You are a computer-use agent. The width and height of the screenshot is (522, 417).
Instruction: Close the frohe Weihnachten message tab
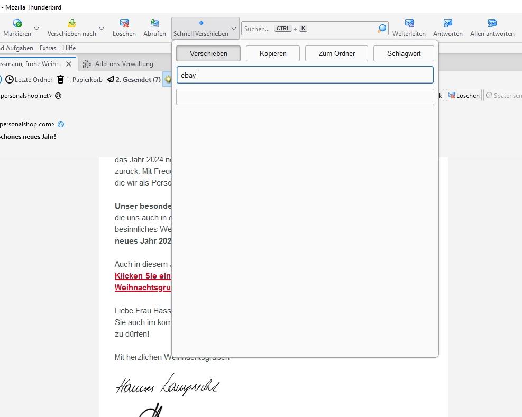(69, 64)
